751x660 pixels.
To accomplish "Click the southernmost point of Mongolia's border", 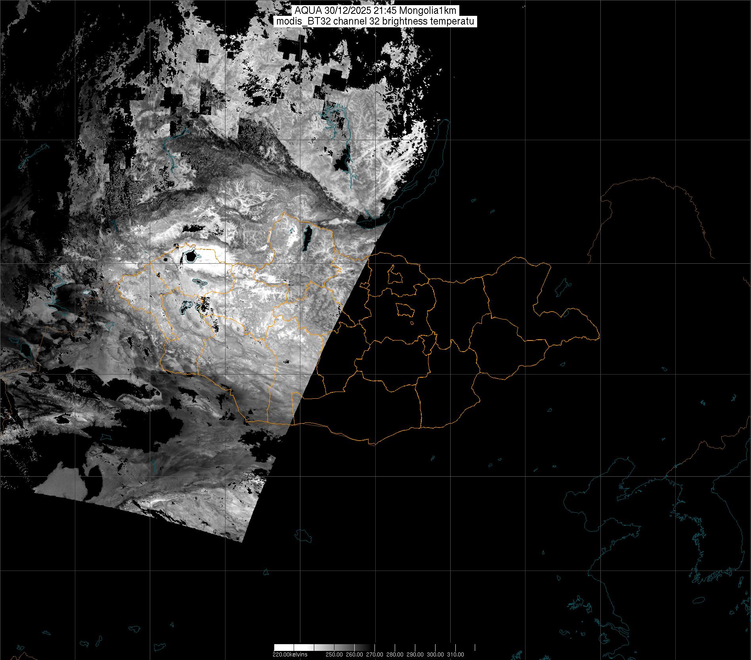I will point(374,445).
